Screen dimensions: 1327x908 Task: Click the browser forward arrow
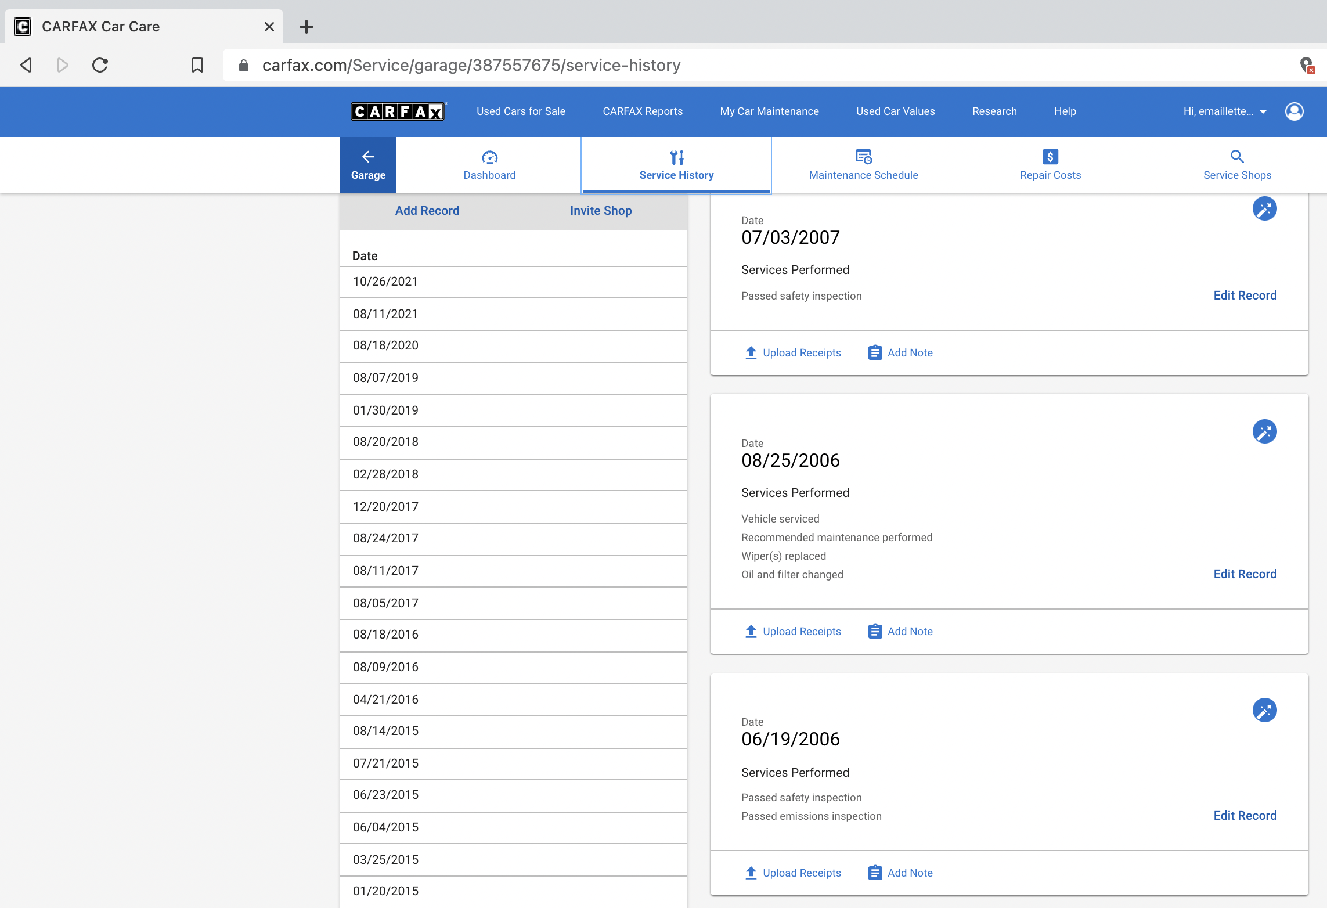(63, 65)
